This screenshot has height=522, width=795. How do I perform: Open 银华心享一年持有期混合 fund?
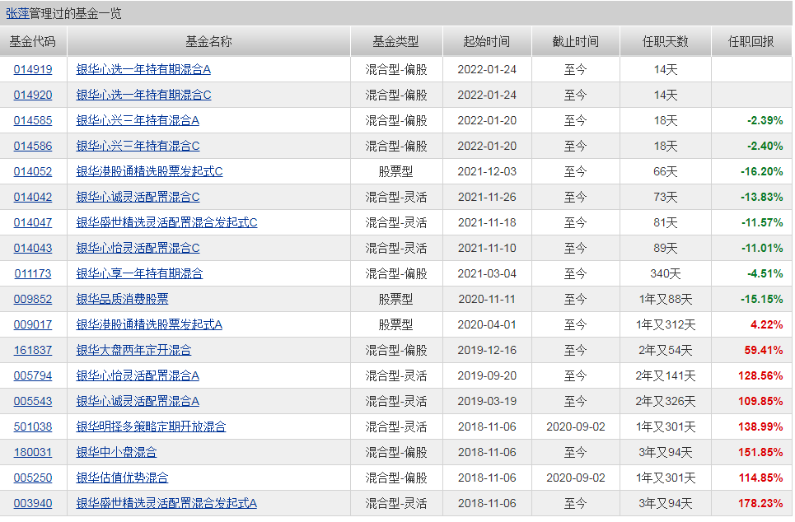point(139,274)
